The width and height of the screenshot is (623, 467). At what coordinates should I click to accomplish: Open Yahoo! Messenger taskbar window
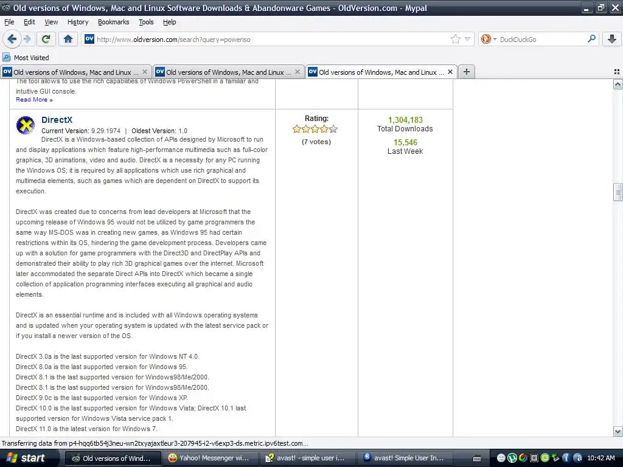210,458
